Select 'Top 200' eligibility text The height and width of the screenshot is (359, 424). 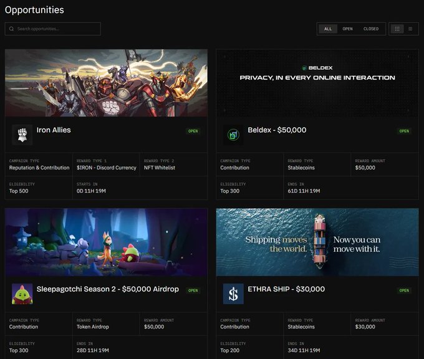coord(229,350)
